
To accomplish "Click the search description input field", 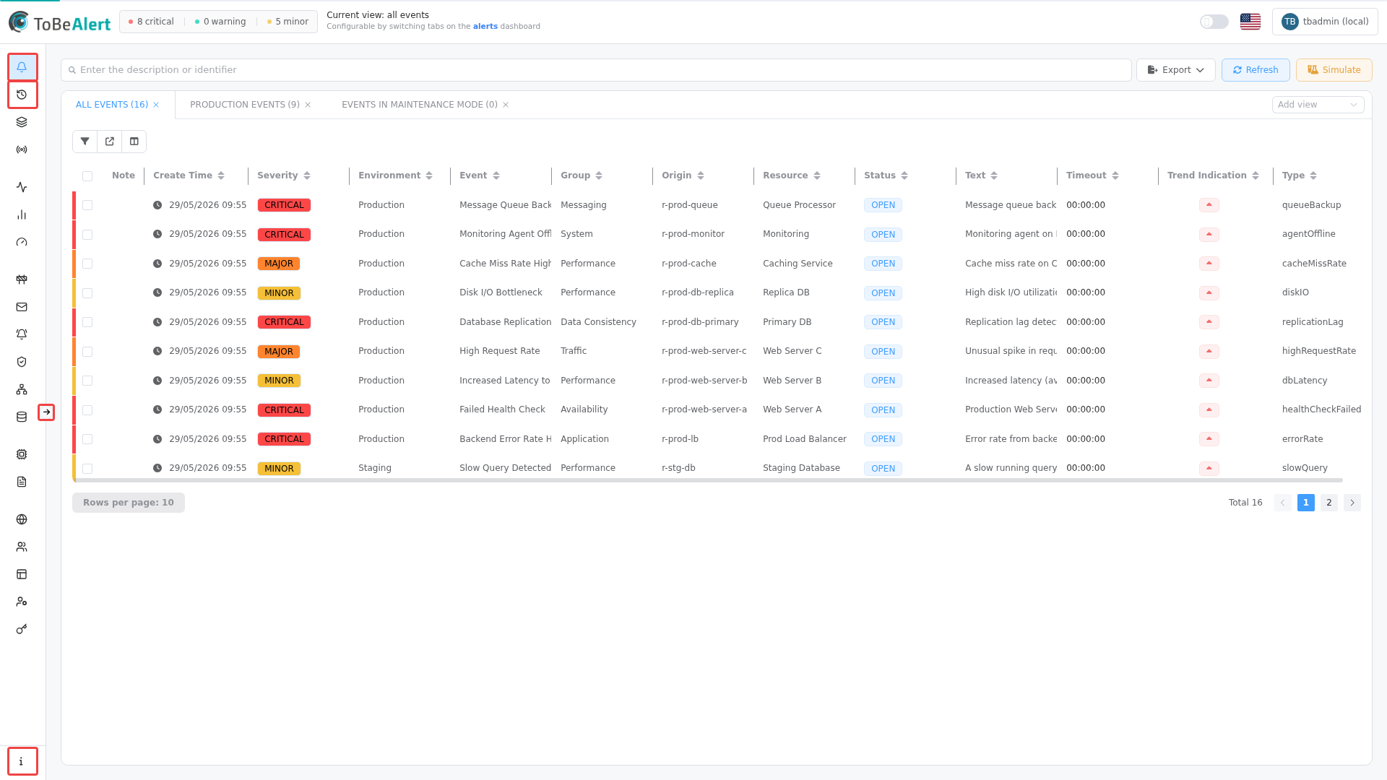I will coord(596,70).
